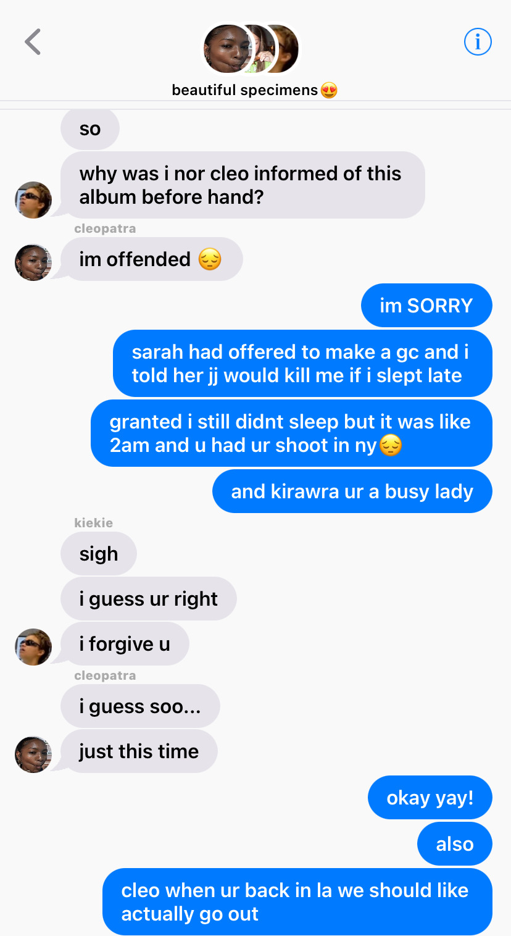Viewport: 511px width, 936px height.
Task: Tap cleopatra's avatar beside im offended
Action: click(x=33, y=262)
